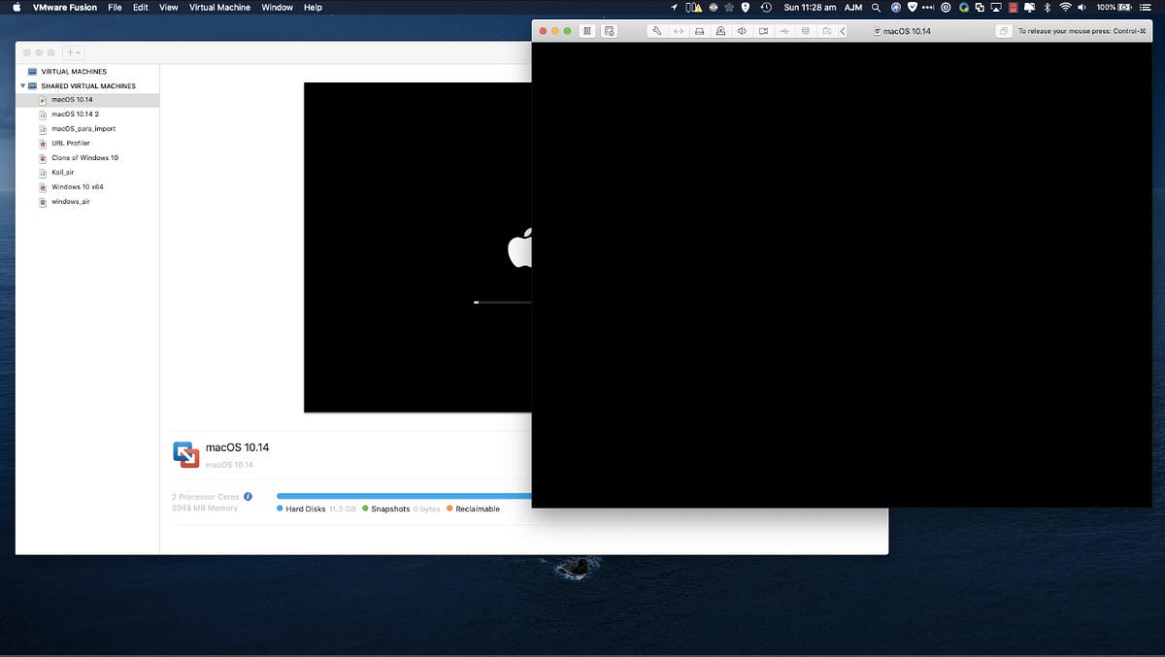The width and height of the screenshot is (1165, 657).
Task: Open the Virtual Machine menu
Action: (219, 7)
